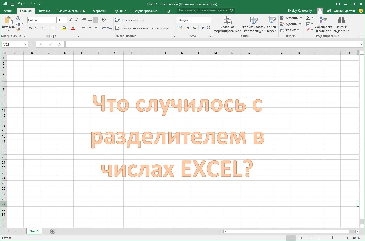Expand the formula bar
This screenshot has width=365, height=241.
tap(361, 44)
